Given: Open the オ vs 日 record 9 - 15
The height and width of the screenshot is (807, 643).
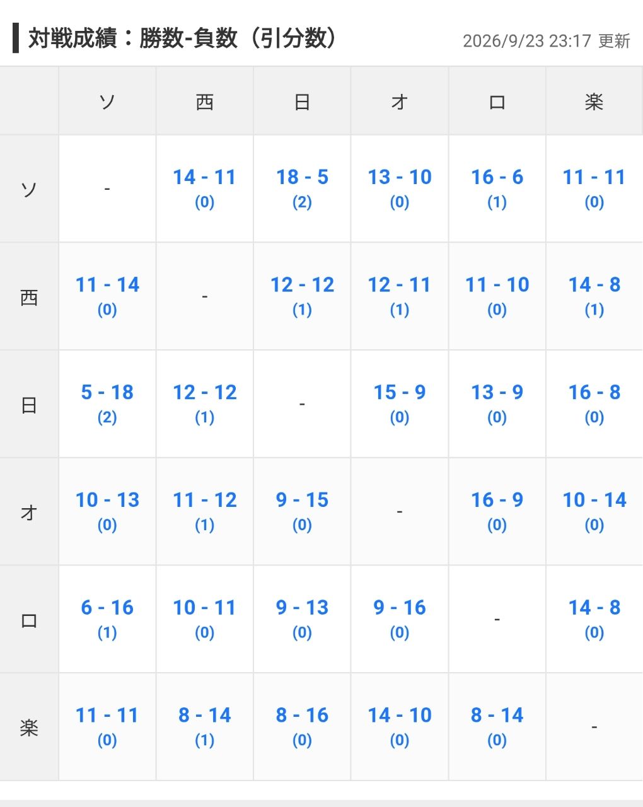Looking at the screenshot, I should click(302, 511).
